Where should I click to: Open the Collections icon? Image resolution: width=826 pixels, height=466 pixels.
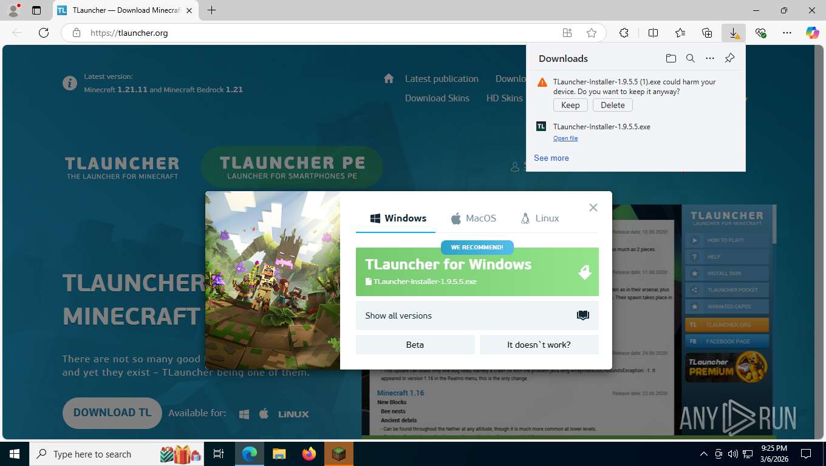(x=707, y=33)
